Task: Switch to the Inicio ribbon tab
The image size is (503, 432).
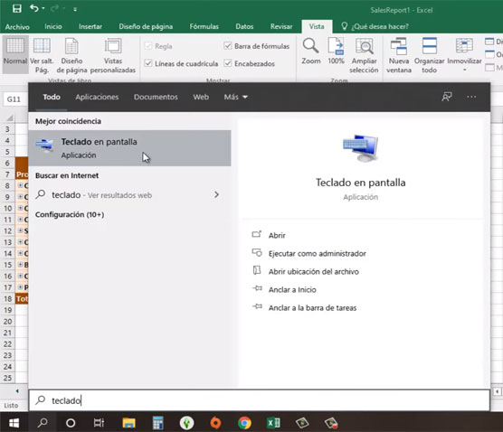Action: tap(53, 26)
